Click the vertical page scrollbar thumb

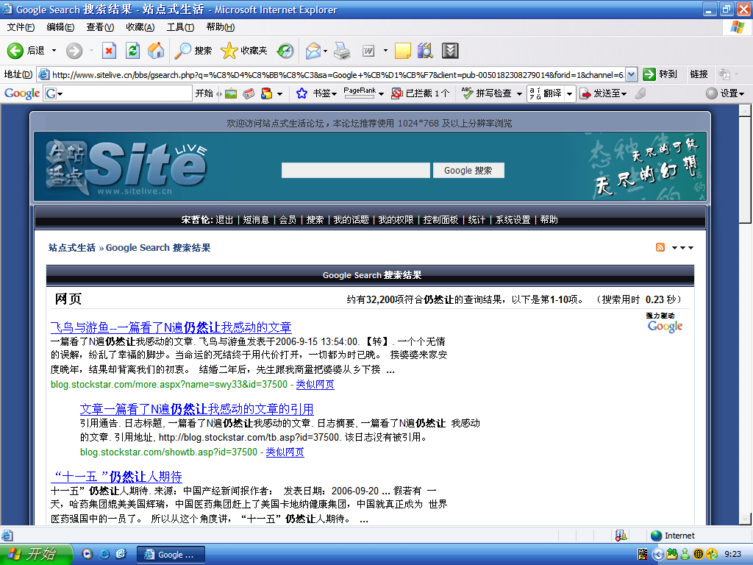pyautogui.click(x=746, y=170)
